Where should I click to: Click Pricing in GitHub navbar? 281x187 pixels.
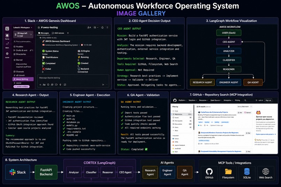click(237, 100)
